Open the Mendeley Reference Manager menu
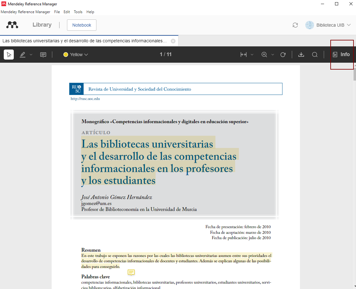Viewport: 356px width, 289px height. [x=25, y=12]
